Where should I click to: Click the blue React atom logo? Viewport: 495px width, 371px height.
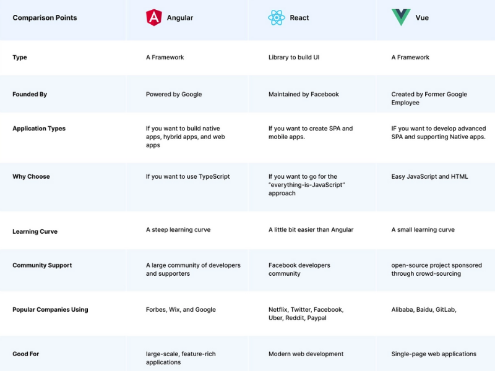277,17
